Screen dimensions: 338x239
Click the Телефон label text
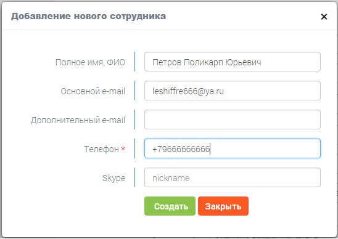(101, 149)
